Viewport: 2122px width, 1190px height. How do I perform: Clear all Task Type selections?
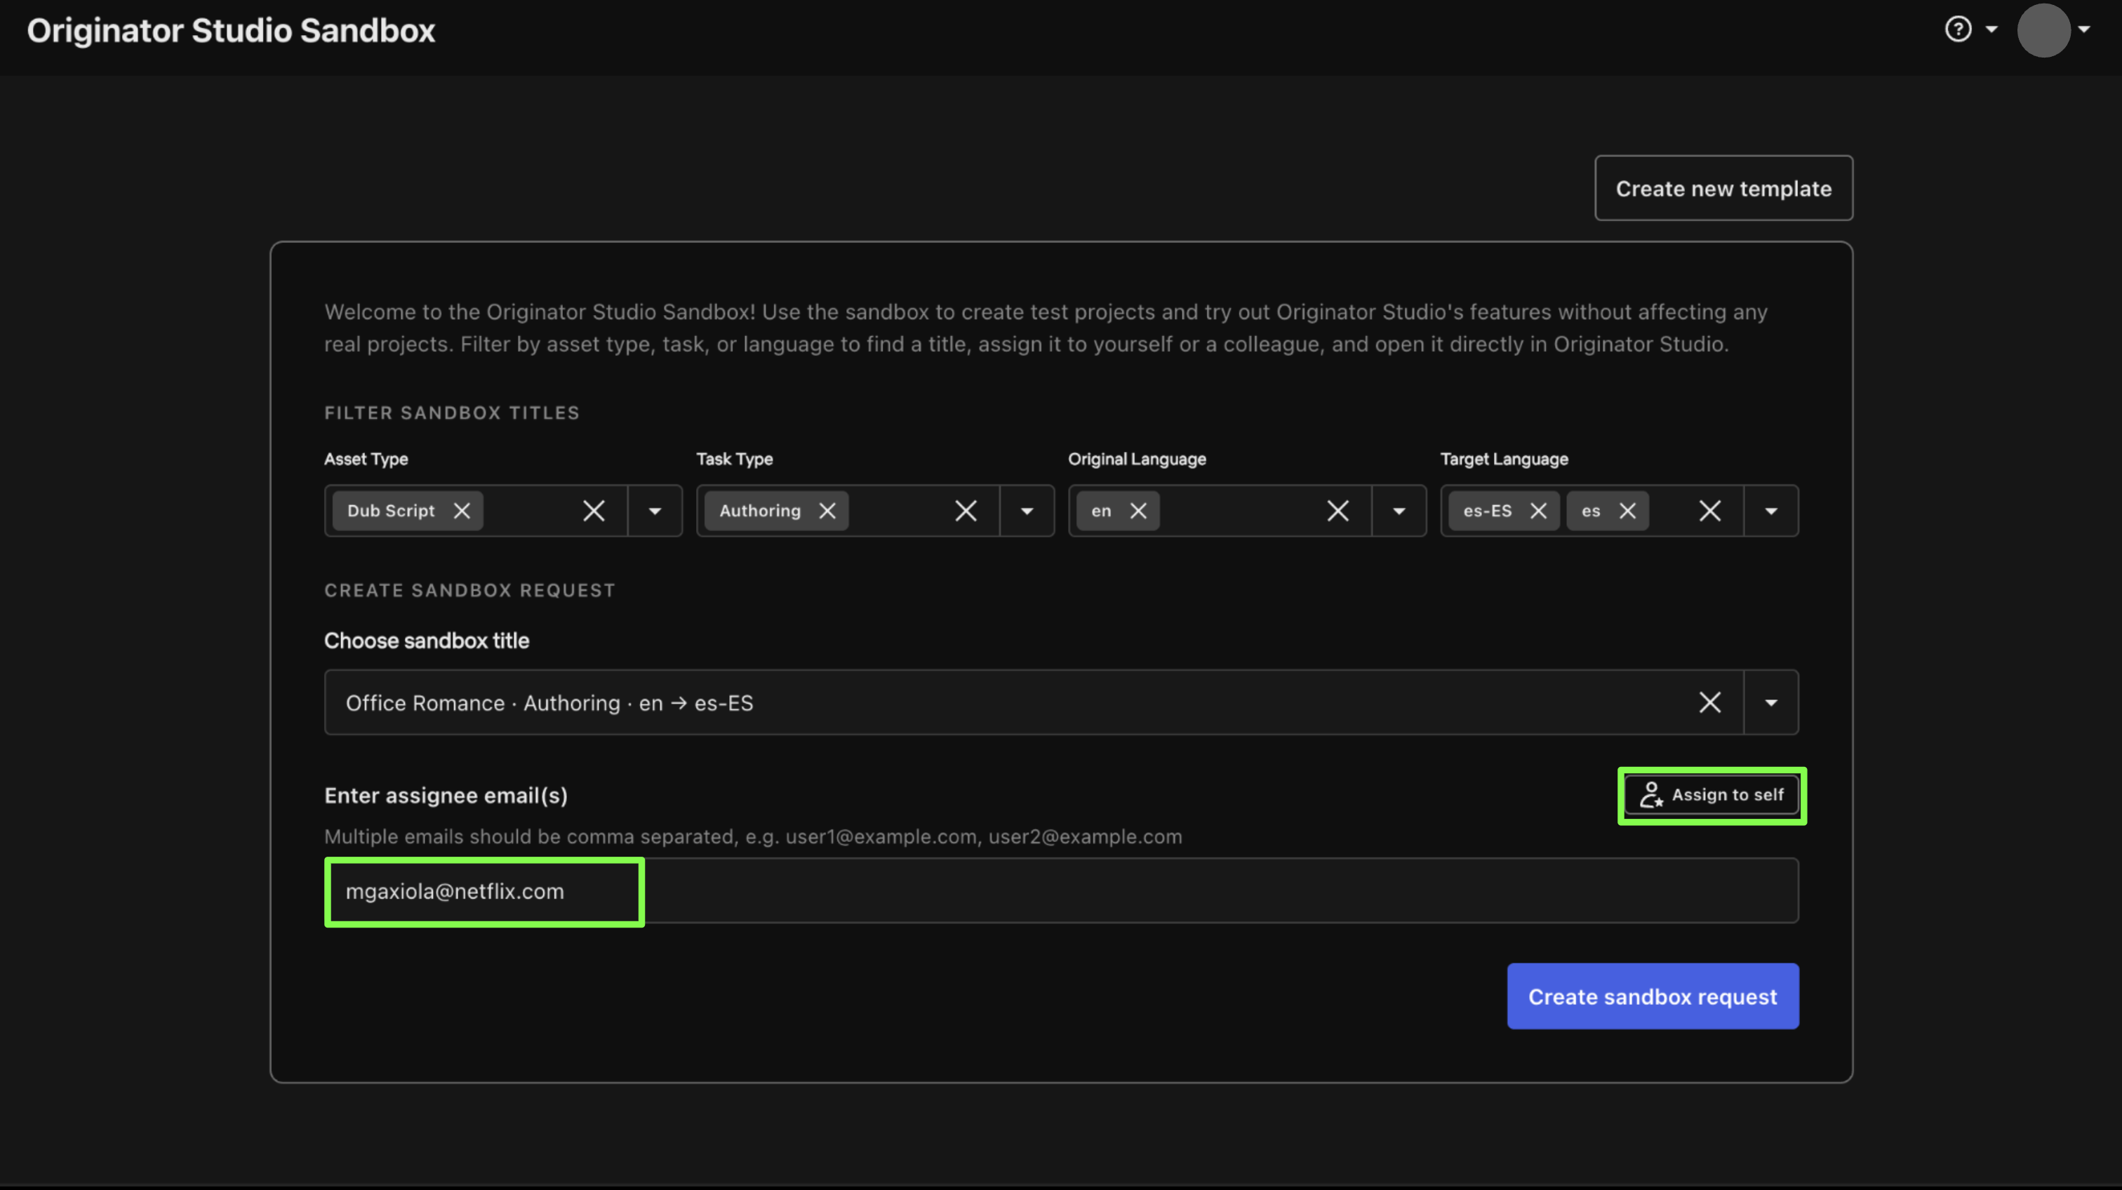[966, 511]
